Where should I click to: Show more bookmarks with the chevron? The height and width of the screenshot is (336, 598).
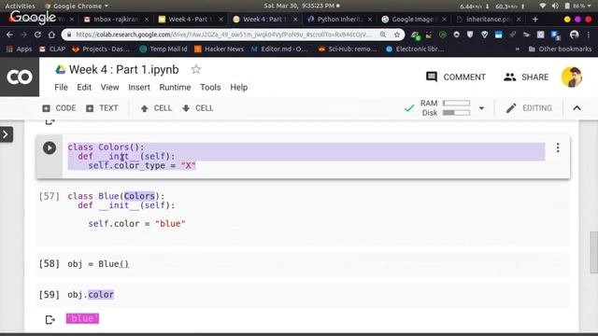pos(517,49)
